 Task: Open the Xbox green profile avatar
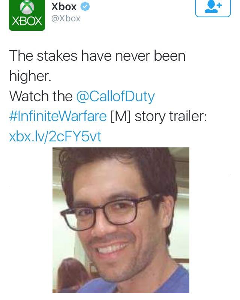[27, 15]
